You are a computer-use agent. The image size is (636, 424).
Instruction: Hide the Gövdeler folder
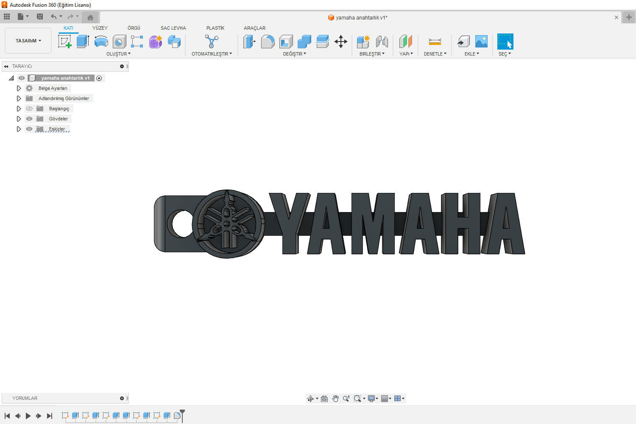[x=29, y=119]
